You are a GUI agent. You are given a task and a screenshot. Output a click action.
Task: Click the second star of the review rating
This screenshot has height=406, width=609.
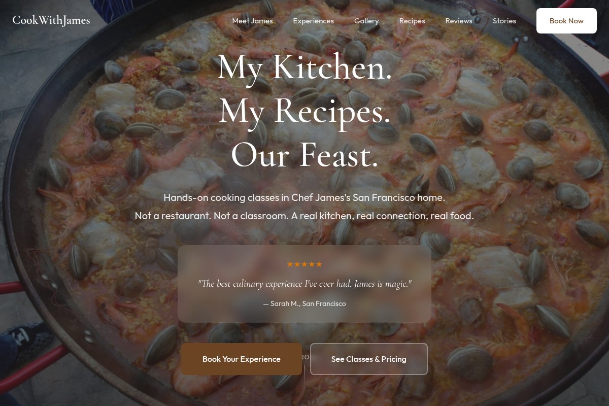[x=297, y=264]
